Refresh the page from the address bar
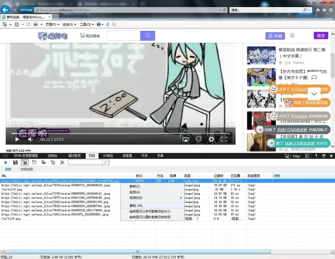This screenshot has height=259, width=335. [x=224, y=10]
